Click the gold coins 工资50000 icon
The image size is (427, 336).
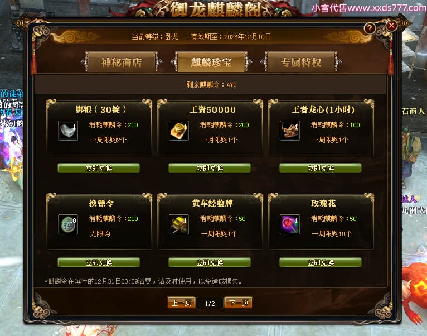[x=179, y=131]
